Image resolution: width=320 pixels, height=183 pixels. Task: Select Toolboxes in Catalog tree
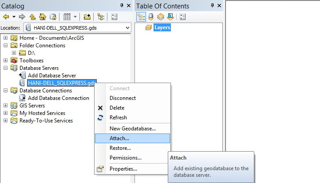(32, 61)
